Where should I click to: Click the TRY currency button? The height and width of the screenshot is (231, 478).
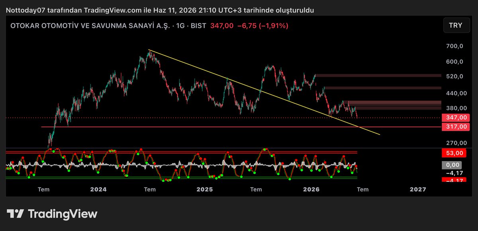point(456,25)
